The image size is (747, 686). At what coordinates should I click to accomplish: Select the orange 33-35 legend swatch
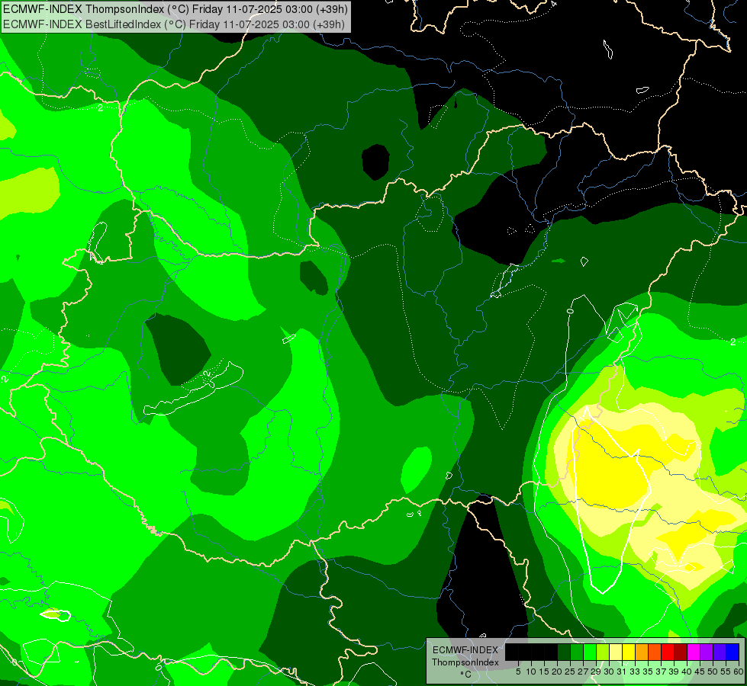642,652
